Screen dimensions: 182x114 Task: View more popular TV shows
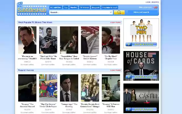[x=115, y=22]
